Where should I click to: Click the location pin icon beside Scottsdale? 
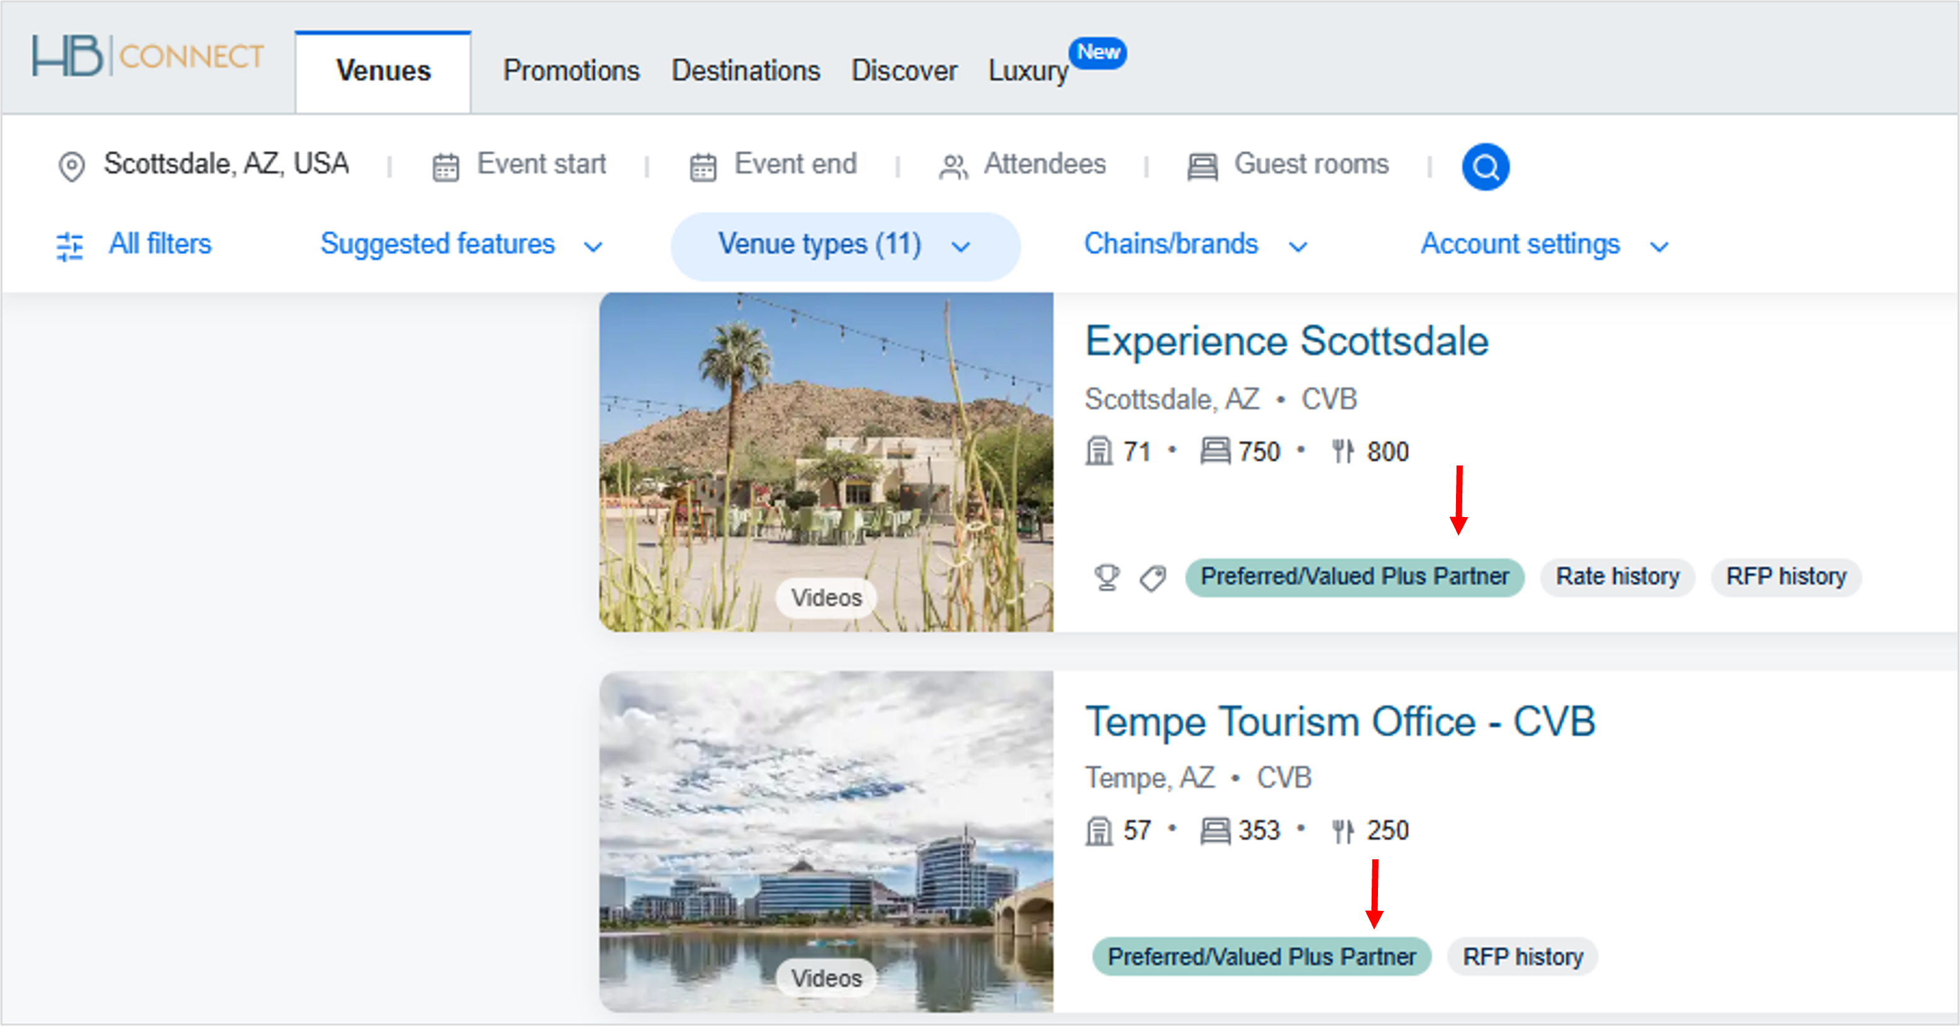72,166
